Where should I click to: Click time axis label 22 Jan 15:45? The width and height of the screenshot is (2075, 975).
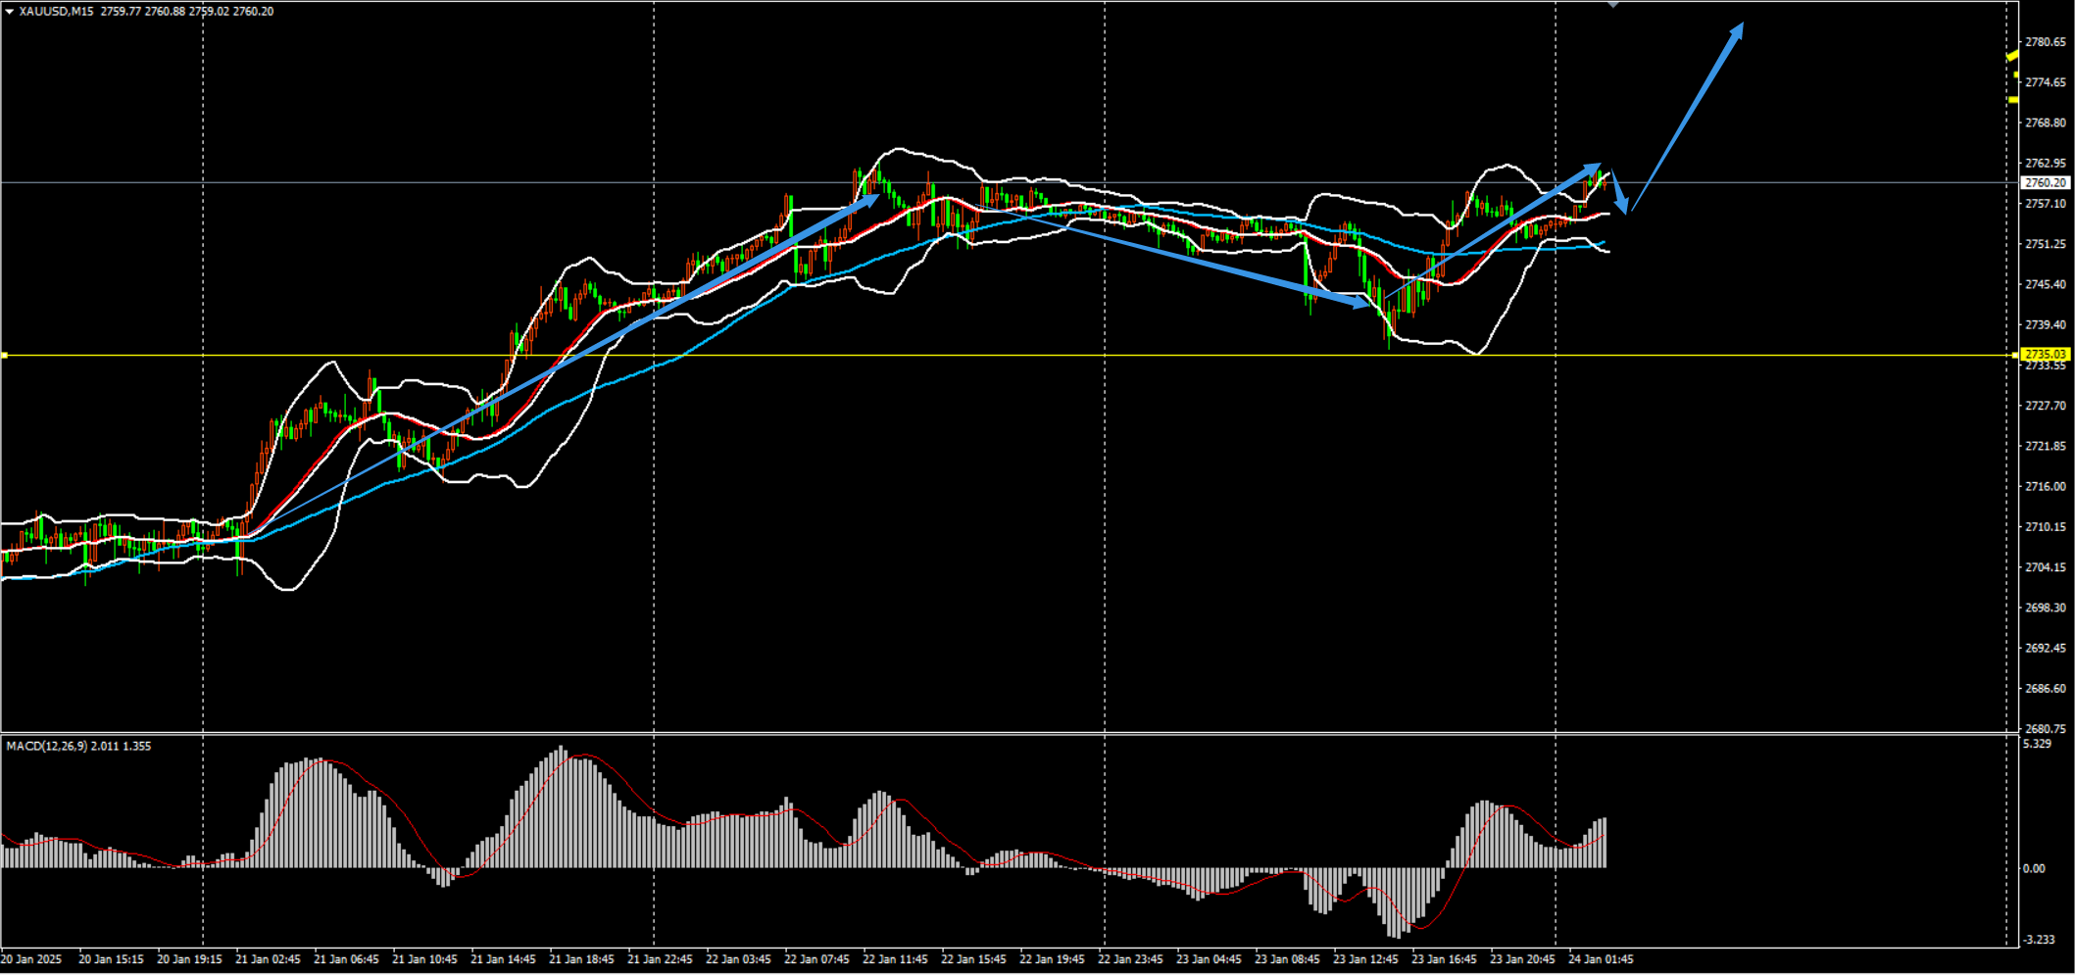973,959
